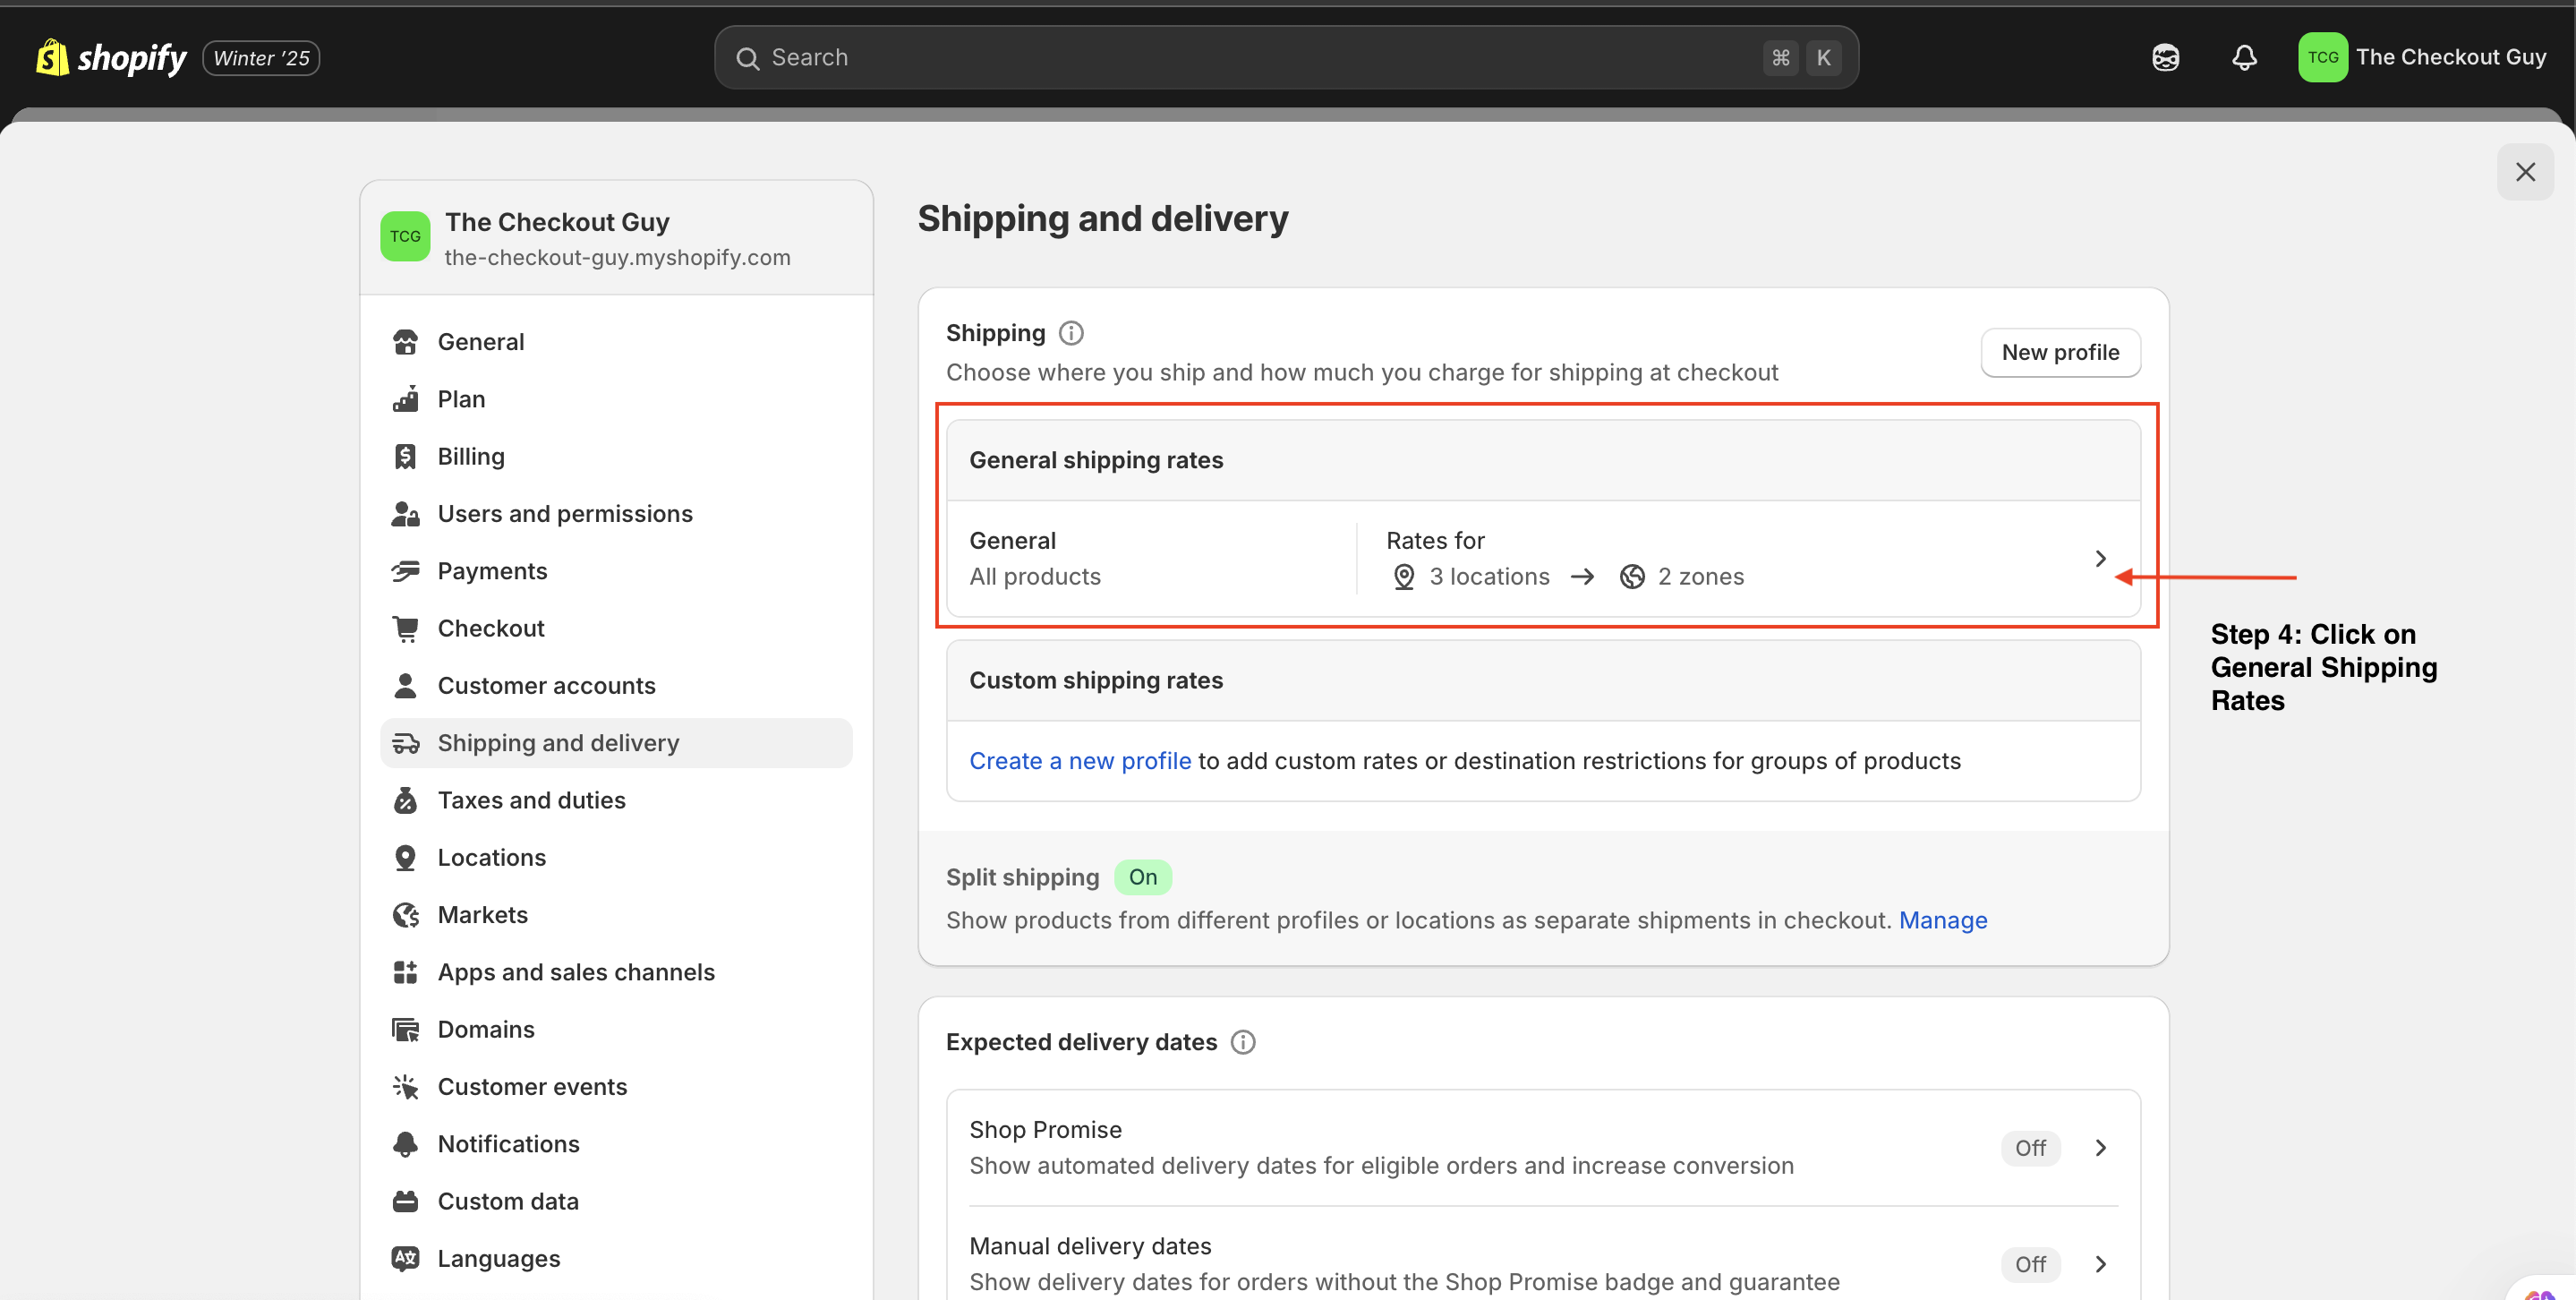This screenshot has width=2576, height=1300.
Task: Open Shop Promise settings chevron
Action: pyautogui.click(x=2100, y=1148)
